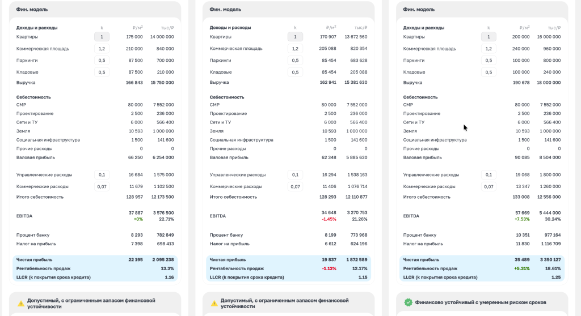Click the warning triangle icon in the left panel
Viewport: 581px width, 316px height.
click(x=21, y=304)
